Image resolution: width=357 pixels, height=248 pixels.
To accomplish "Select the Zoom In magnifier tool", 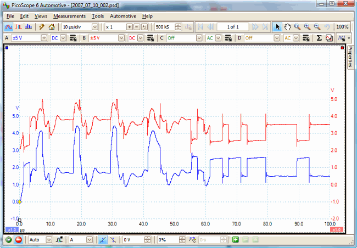I will [308, 27].
